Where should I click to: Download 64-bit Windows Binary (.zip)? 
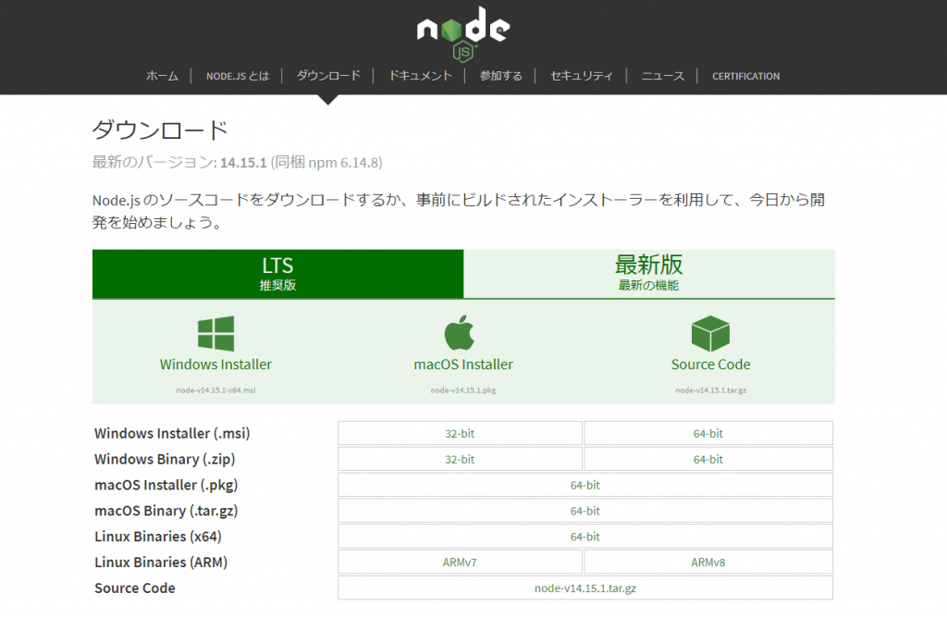coord(708,459)
